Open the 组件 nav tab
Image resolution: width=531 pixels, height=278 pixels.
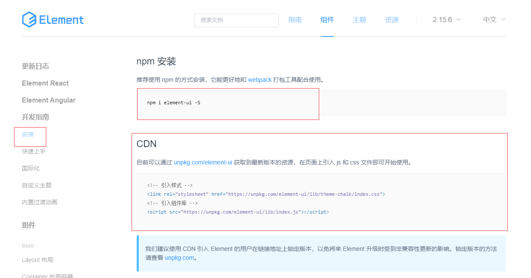[x=327, y=20]
